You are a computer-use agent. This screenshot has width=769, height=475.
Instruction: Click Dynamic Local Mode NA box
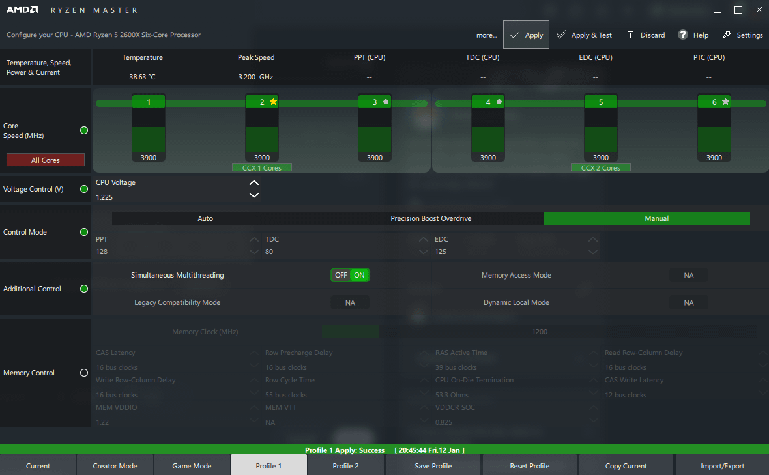pyautogui.click(x=689, y=302)
